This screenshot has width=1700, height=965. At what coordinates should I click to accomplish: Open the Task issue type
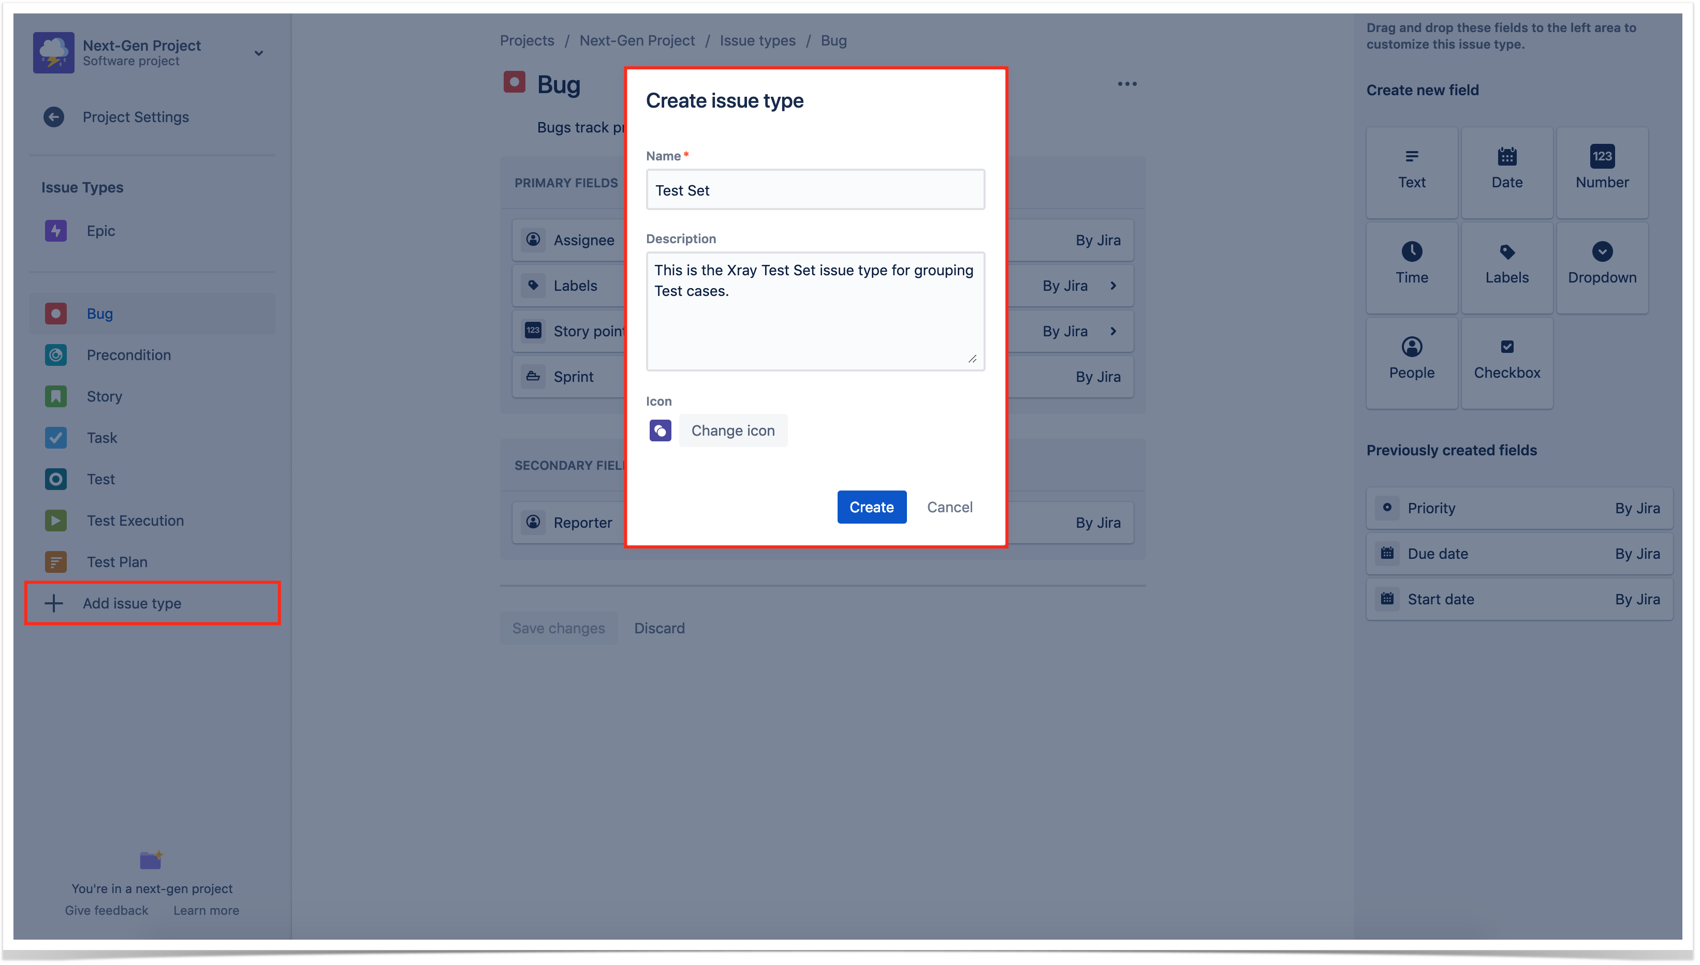point(153,438)
